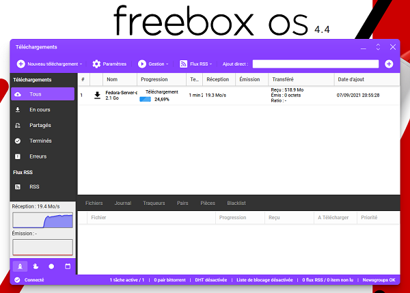Select the Partagés filter

click(x=43, y=125)
